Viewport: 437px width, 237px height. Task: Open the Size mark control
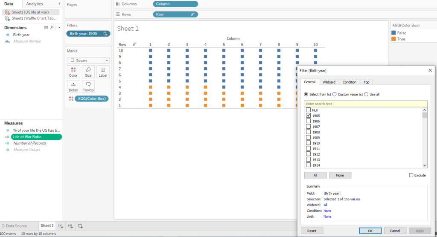coord(88,72)
